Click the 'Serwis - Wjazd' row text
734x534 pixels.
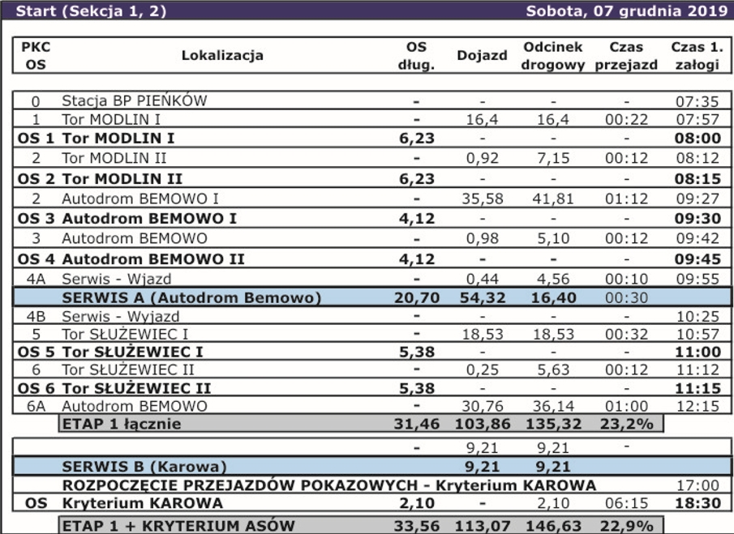116,280
